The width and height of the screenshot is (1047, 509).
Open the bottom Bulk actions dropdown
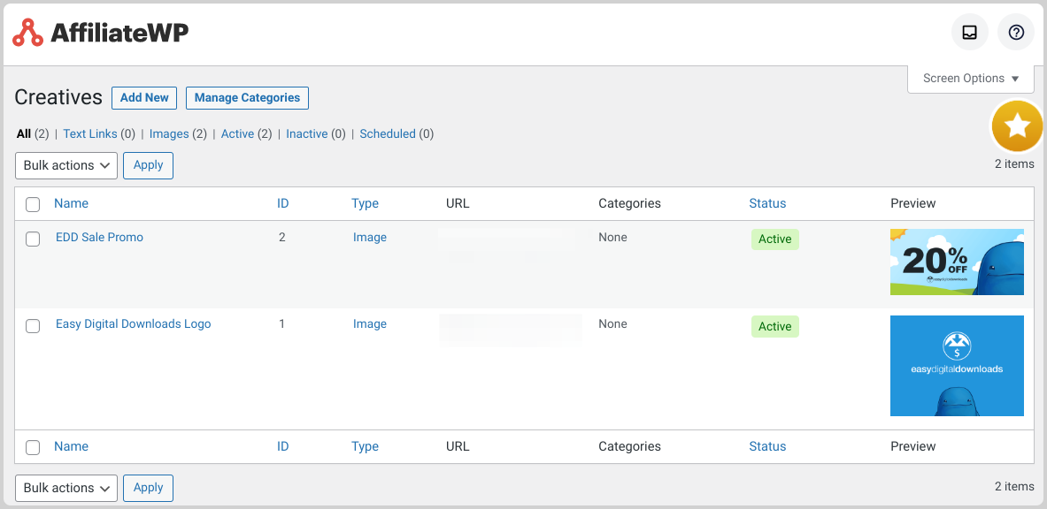click(66, 488)
